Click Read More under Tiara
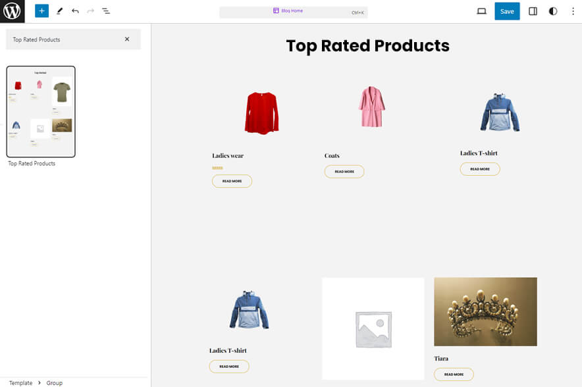 (x=454, y=374)
